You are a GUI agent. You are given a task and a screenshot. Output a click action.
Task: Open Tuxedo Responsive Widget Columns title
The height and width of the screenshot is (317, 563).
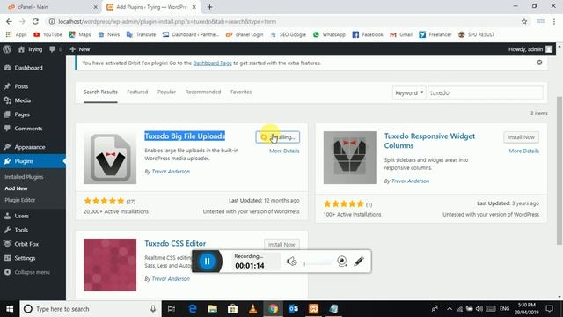point(429,141)
